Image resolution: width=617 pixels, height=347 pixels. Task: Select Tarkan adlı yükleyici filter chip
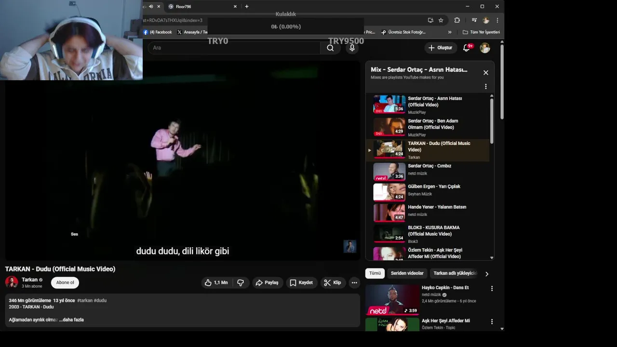click(x=455, y=273)
